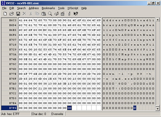This screenshot has width=161, height=117.
Task: Open the Bookmarks menu
Action: pyautogui.click(x=48, y=8)
